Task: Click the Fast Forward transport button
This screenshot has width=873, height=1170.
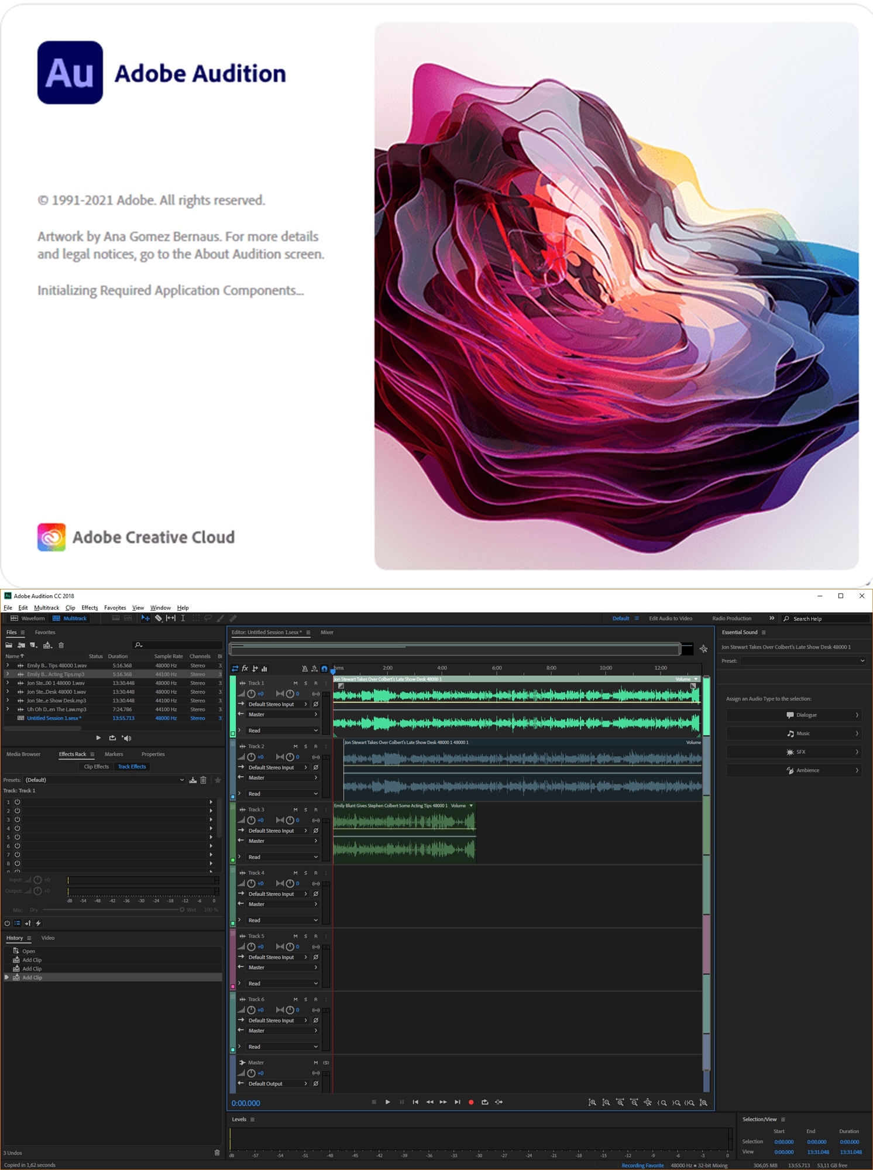Action: coord(443,1102)
